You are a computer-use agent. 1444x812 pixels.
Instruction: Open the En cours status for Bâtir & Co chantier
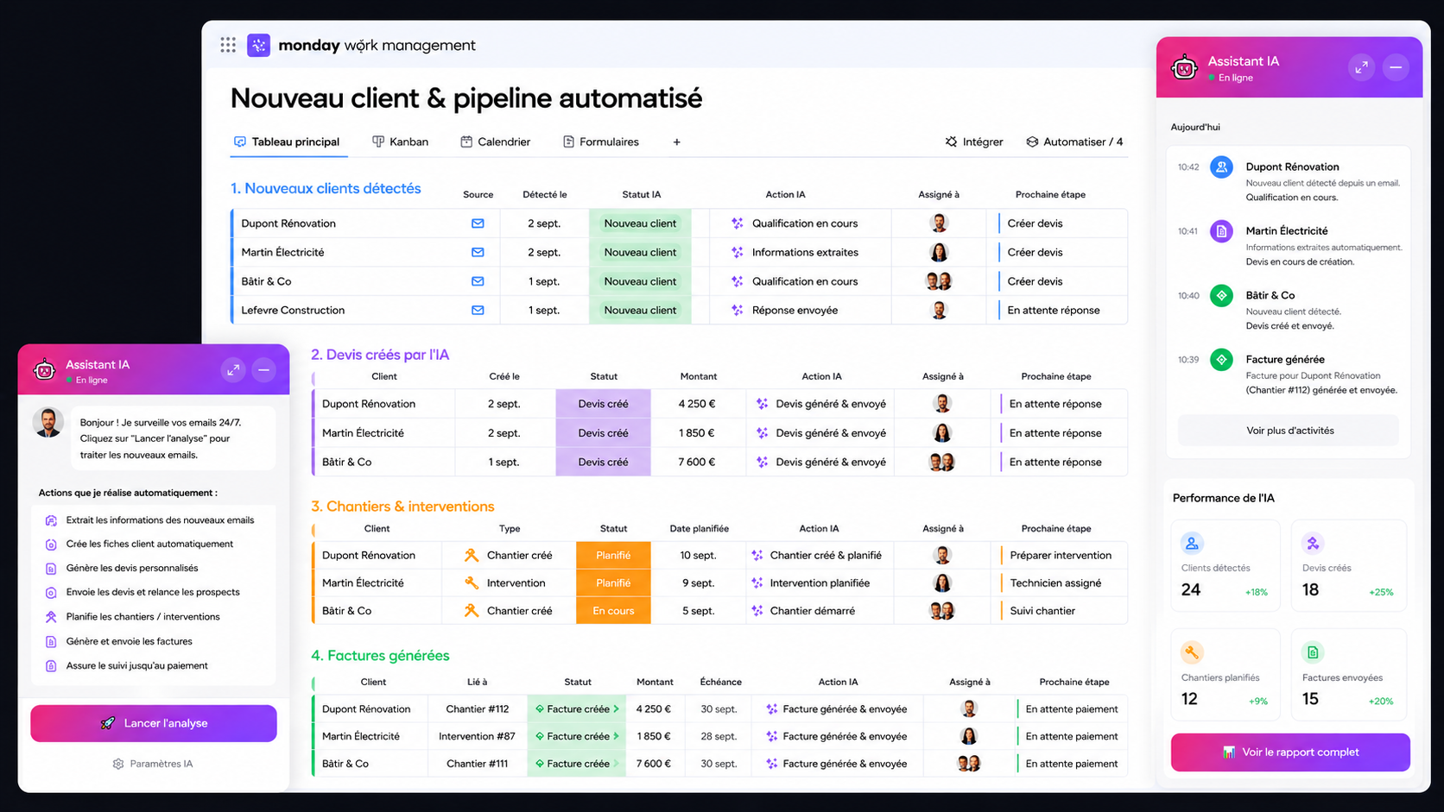click(613, 611)
